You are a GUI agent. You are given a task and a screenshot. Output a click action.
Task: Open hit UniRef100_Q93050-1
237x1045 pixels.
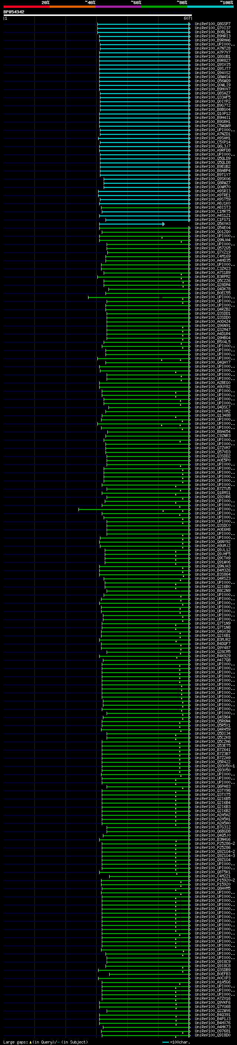[x=215, y=766]
